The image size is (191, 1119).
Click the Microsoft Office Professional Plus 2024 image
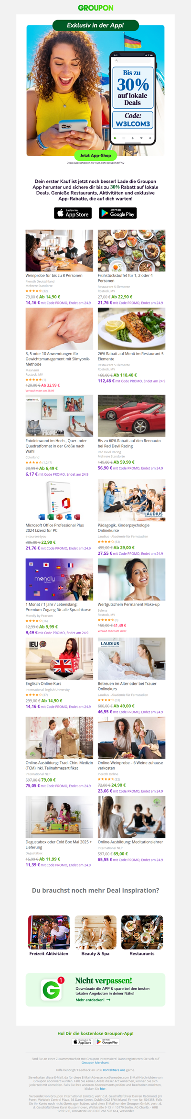click(59, 500)
